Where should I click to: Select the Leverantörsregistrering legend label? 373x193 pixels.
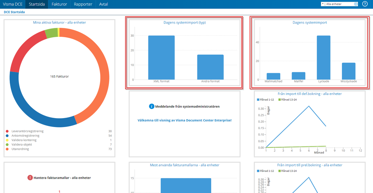[28, 131]
